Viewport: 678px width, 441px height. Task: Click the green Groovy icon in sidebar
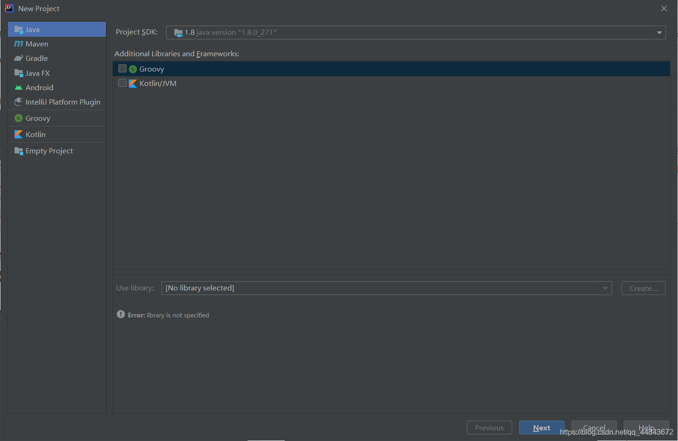pyautogui.click(x=19, y=118)
